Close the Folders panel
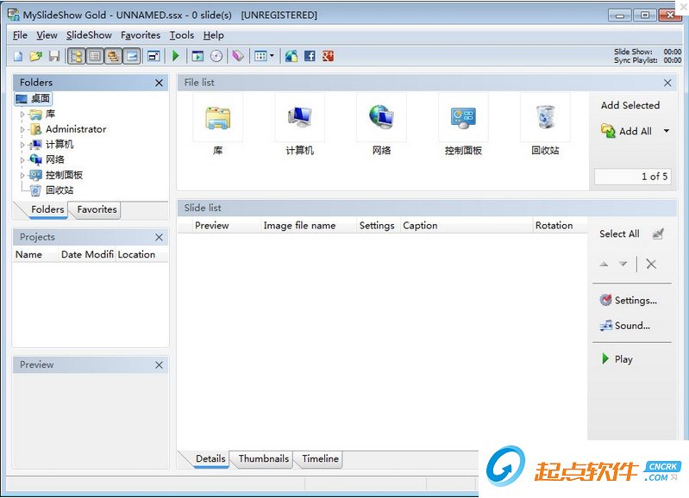This screenshot has height=498, width=689. click(159, 83)
